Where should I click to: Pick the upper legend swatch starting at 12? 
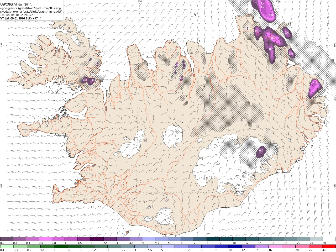[x=252, y=239]
